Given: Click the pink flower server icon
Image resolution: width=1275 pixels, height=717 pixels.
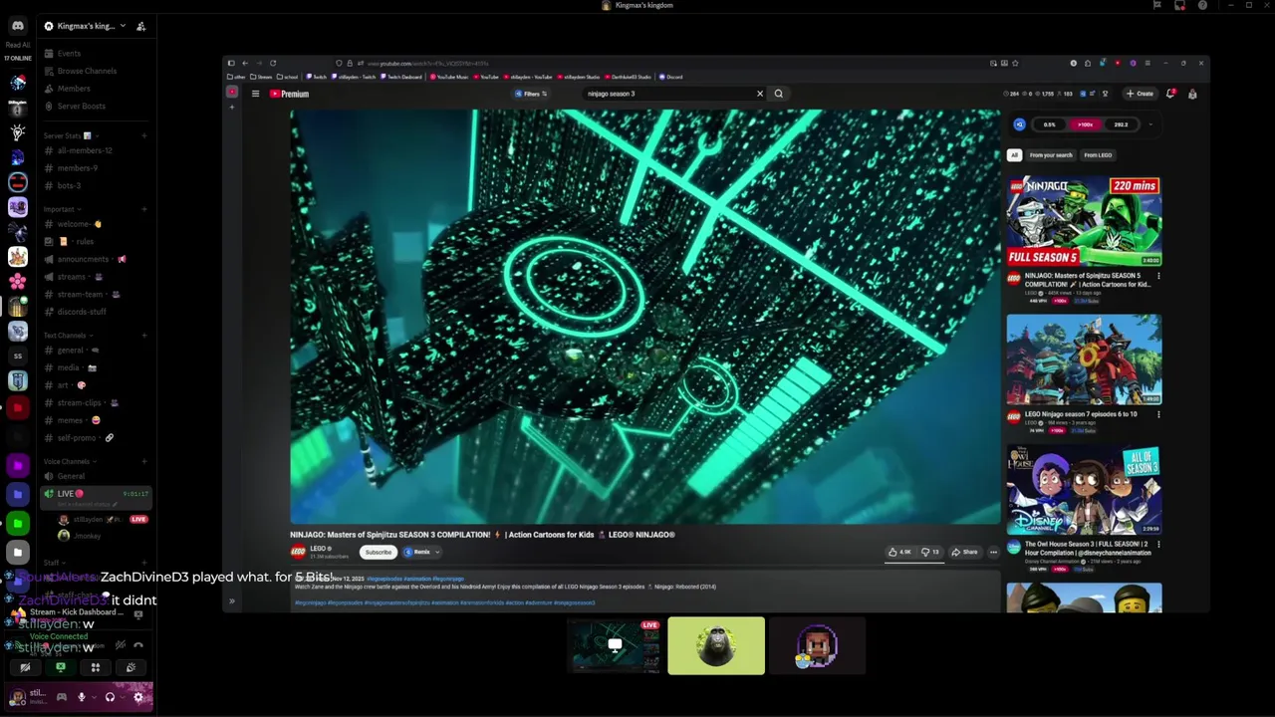Looking at the screenshot, I should pos(18,282).
